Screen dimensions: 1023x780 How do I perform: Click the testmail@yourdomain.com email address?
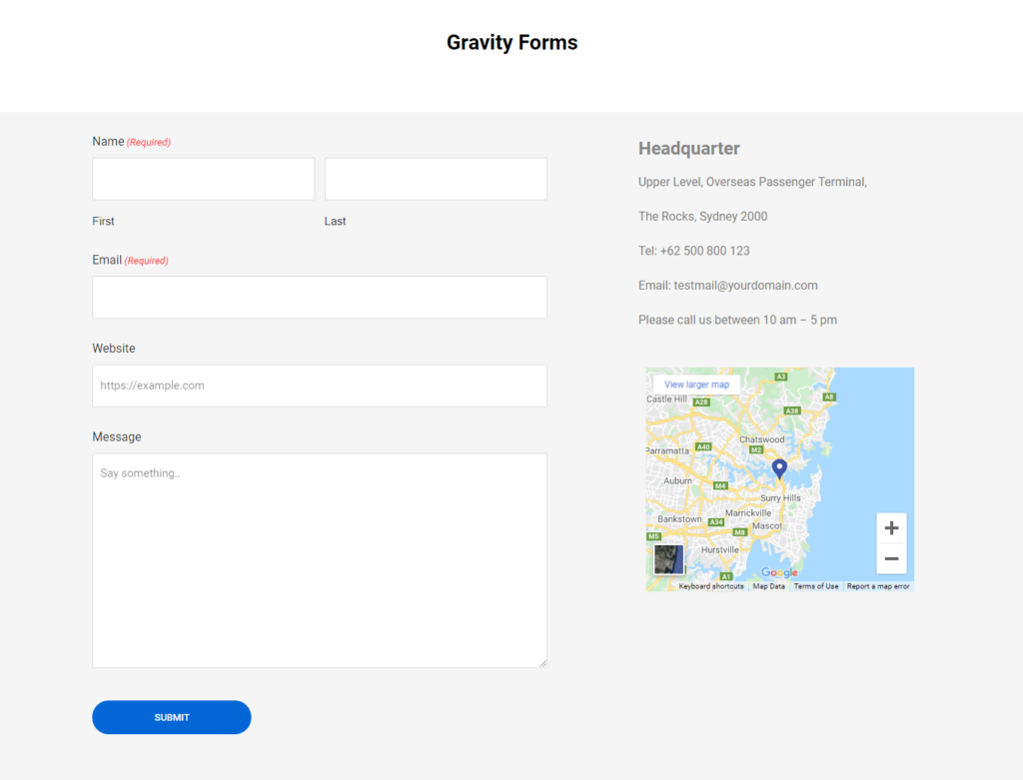(x=765, y=285)
